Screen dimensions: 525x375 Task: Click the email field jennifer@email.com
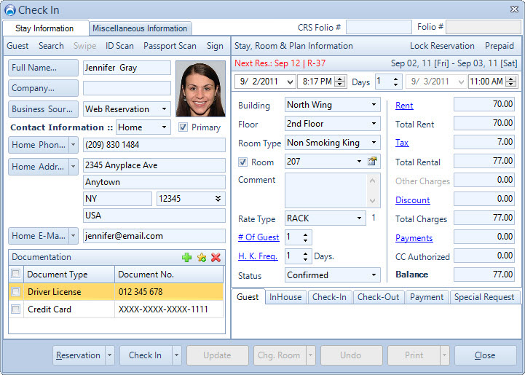click(154, 236)
